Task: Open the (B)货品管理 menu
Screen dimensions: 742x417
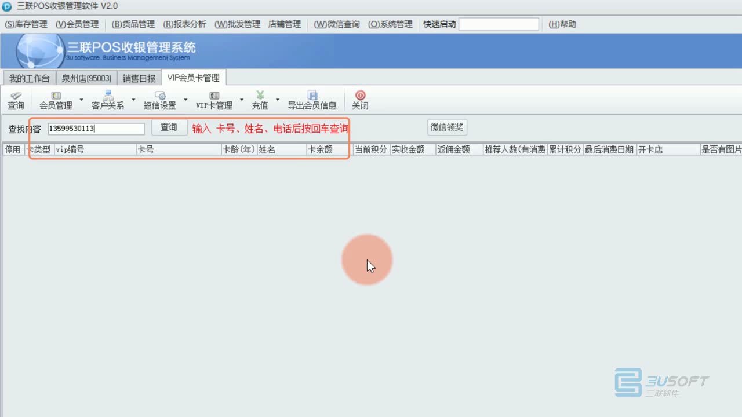Action: [x=133, y=24]
